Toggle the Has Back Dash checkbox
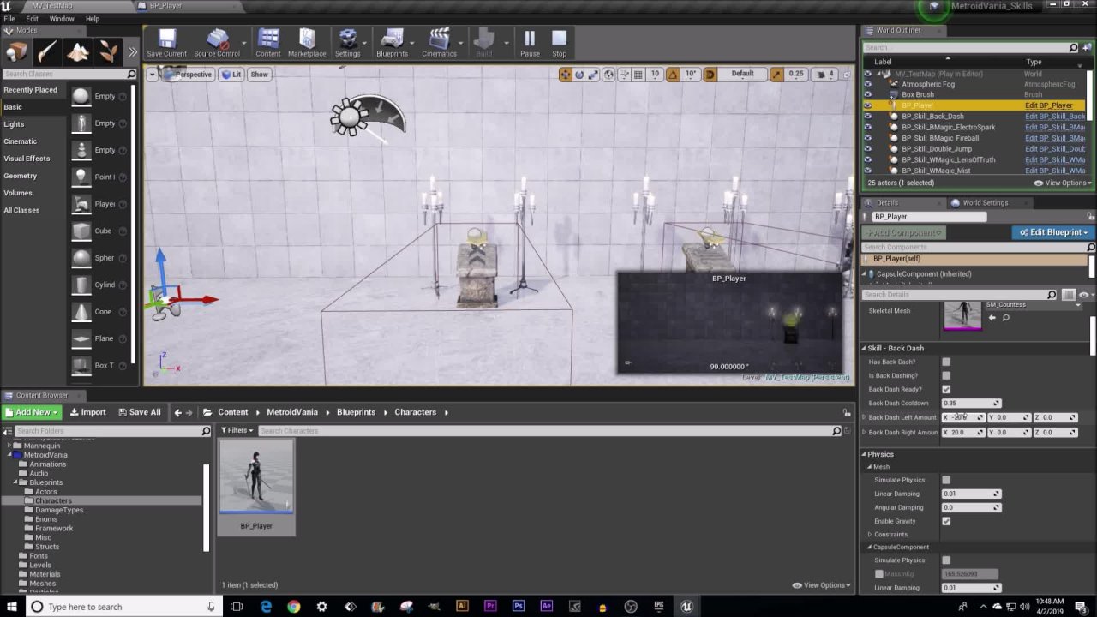The height and width of the screenshot is (617, 1097). point(946,362)
